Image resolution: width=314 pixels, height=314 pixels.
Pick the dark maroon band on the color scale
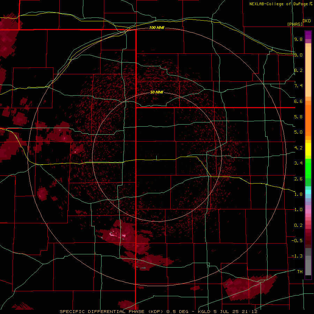point(308,240)
